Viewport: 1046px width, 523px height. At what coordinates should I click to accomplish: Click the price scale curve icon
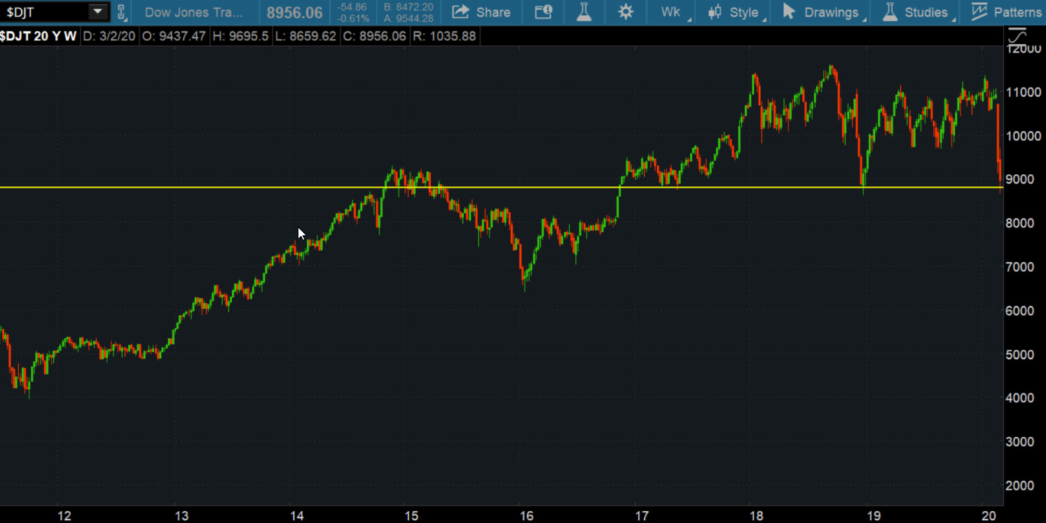pos(1017,36)
